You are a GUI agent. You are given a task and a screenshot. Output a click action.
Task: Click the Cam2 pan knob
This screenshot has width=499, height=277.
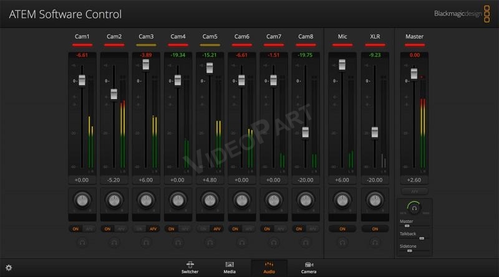pyautogui.click(x=114, y=200)
